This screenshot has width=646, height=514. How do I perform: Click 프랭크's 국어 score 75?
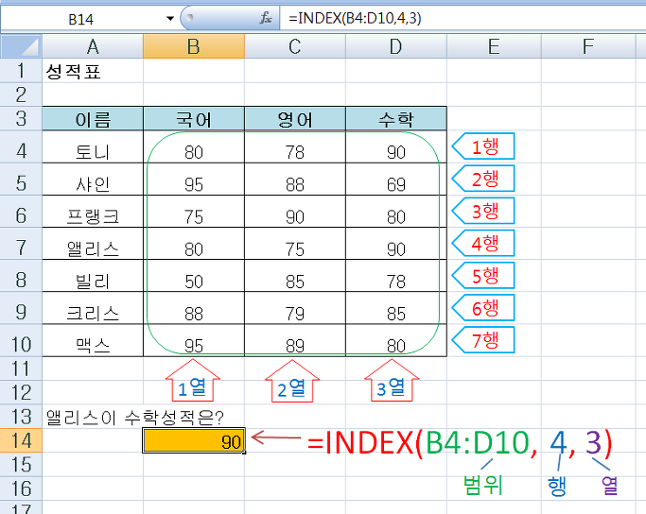pos(194,212)
